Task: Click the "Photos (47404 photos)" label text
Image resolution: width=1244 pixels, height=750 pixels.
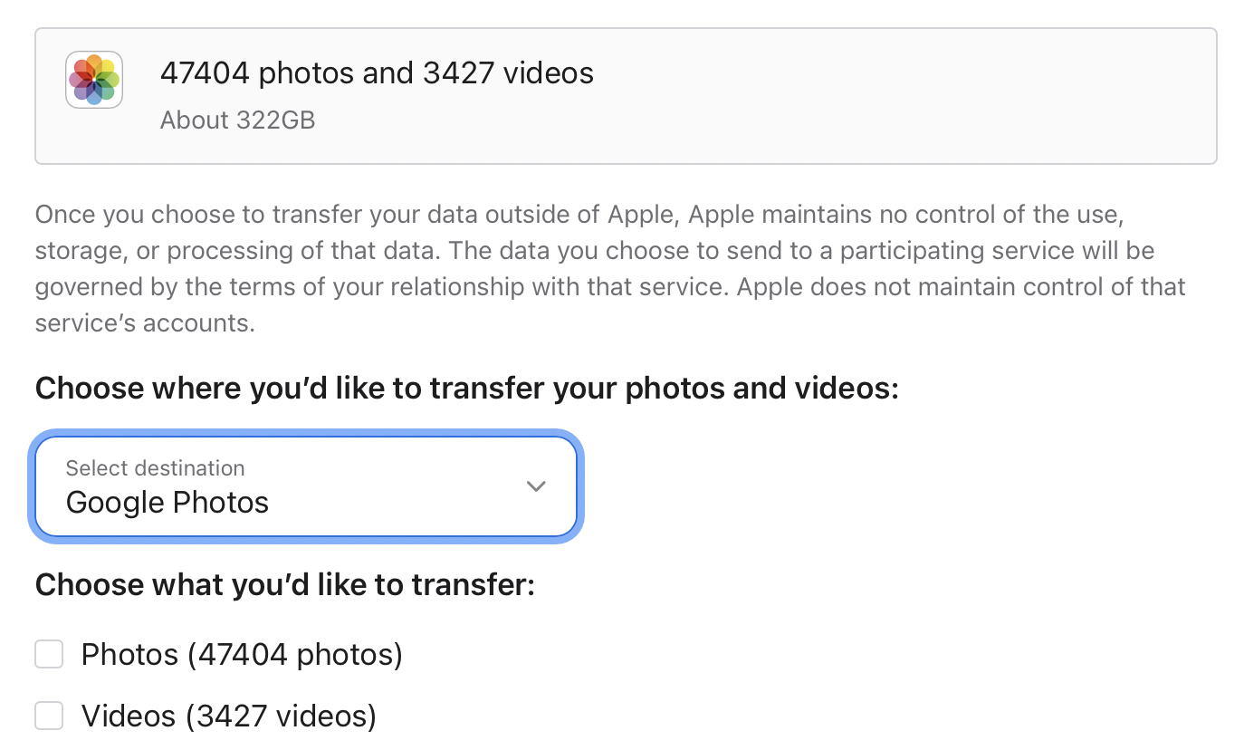Action: [x=242, y=654]
